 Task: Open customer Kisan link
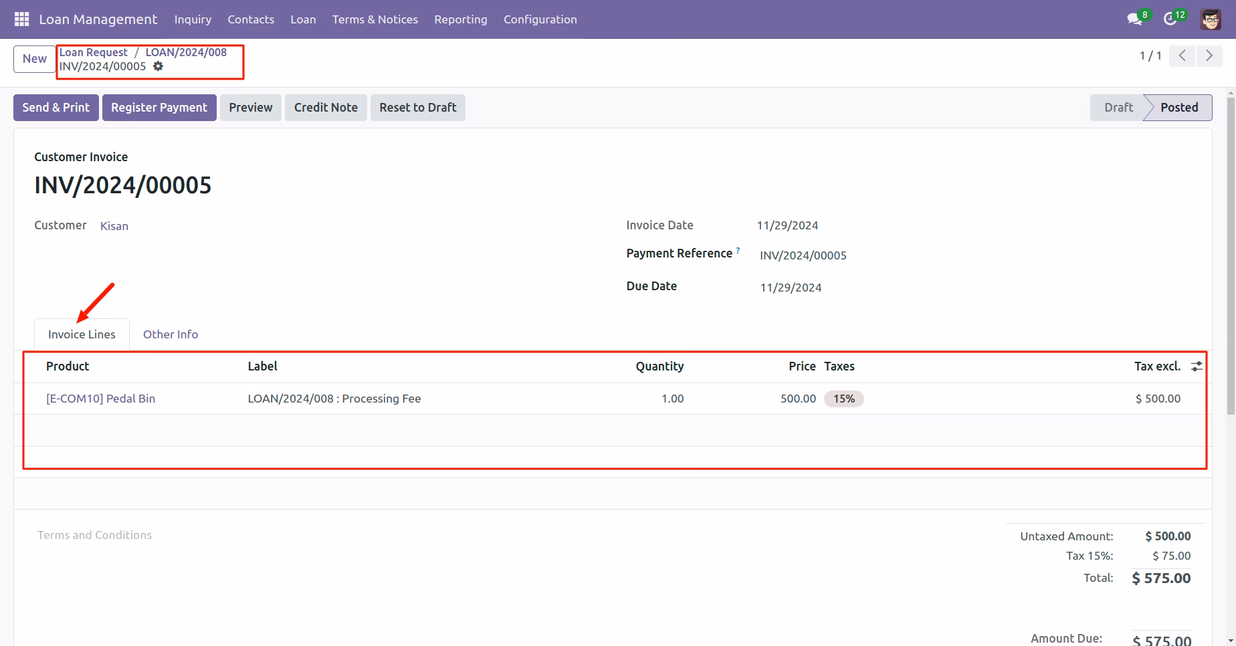tap(114, 226)
